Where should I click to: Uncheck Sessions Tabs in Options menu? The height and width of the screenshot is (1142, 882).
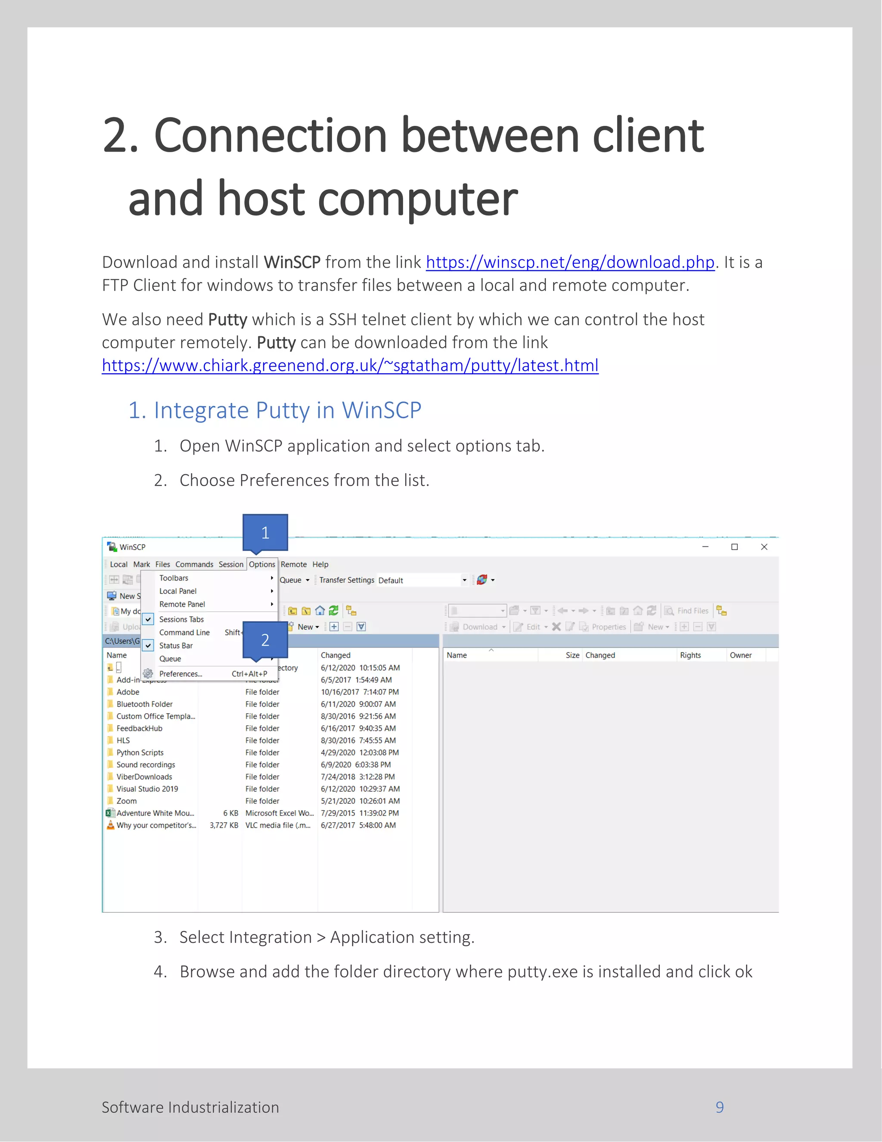point(181,619)
